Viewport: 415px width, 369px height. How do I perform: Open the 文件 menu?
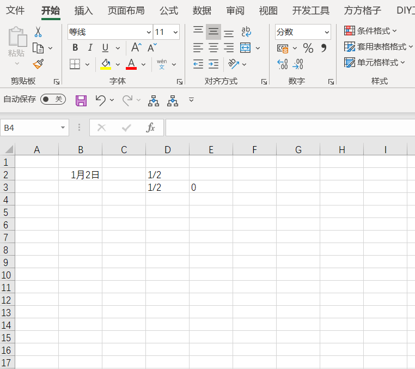click(15, 10)
